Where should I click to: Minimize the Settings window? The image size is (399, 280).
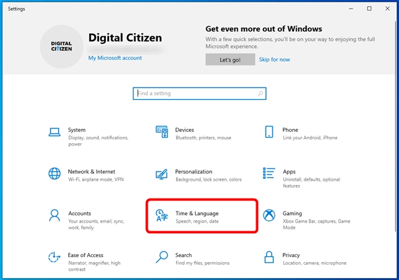click(x=351, y=9)
